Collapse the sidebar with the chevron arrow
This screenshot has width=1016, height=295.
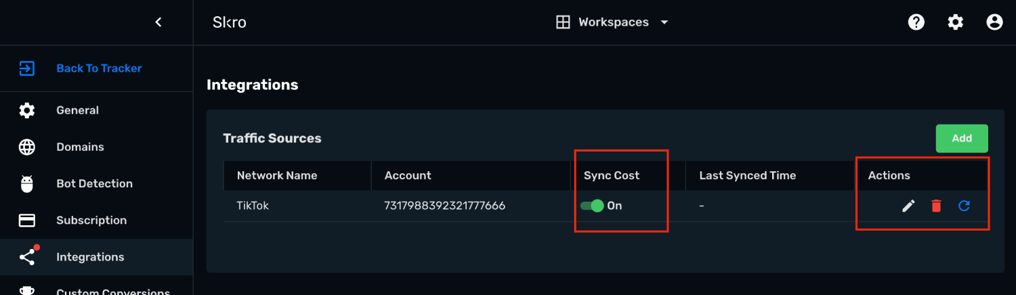click(158, 22)
